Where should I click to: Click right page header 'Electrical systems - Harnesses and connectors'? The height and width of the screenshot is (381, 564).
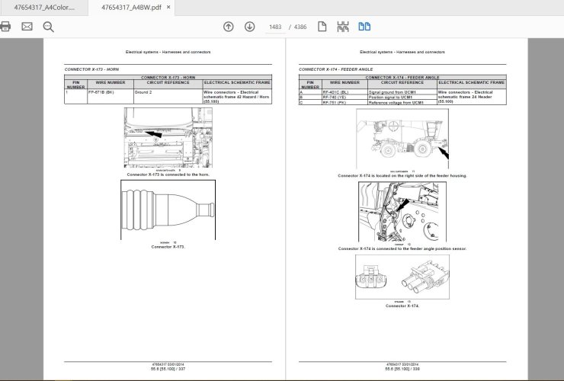402,52
